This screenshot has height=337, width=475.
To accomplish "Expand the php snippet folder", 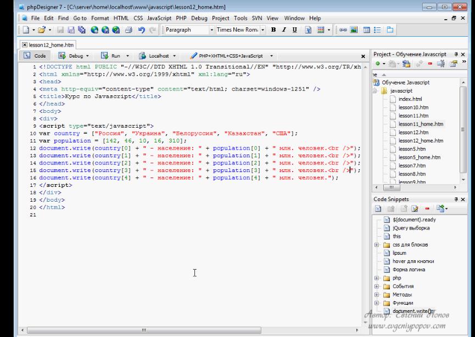I will point(377,278).
